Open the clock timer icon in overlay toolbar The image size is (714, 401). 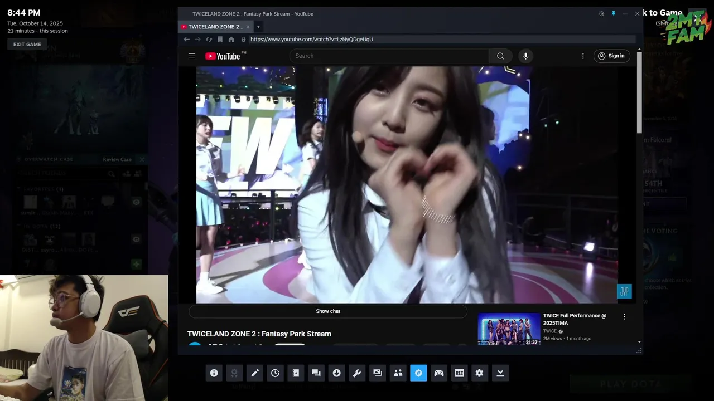pos(275,373)
